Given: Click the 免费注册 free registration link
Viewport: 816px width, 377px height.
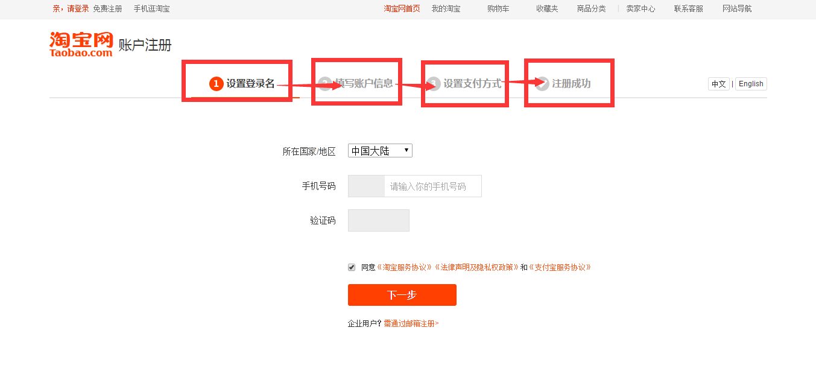Looking at the screenshot, I should click(106, 9).
